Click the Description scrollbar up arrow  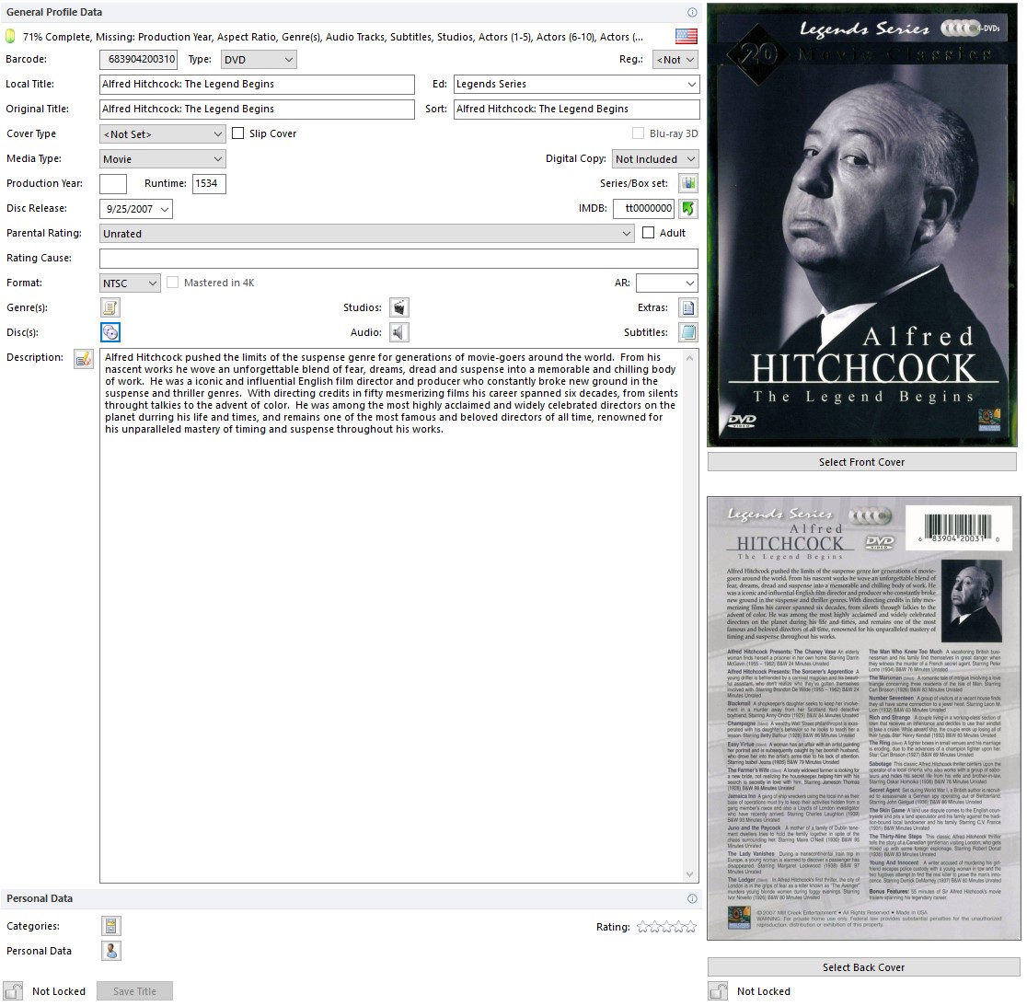(x=689, y=358)
